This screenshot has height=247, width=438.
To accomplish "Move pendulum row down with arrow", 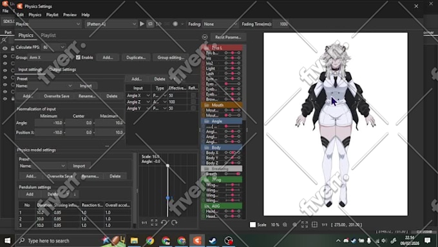I will [75, 194].
